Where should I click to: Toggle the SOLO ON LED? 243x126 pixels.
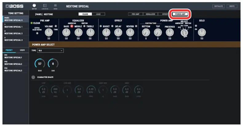(x=196, y=26)
